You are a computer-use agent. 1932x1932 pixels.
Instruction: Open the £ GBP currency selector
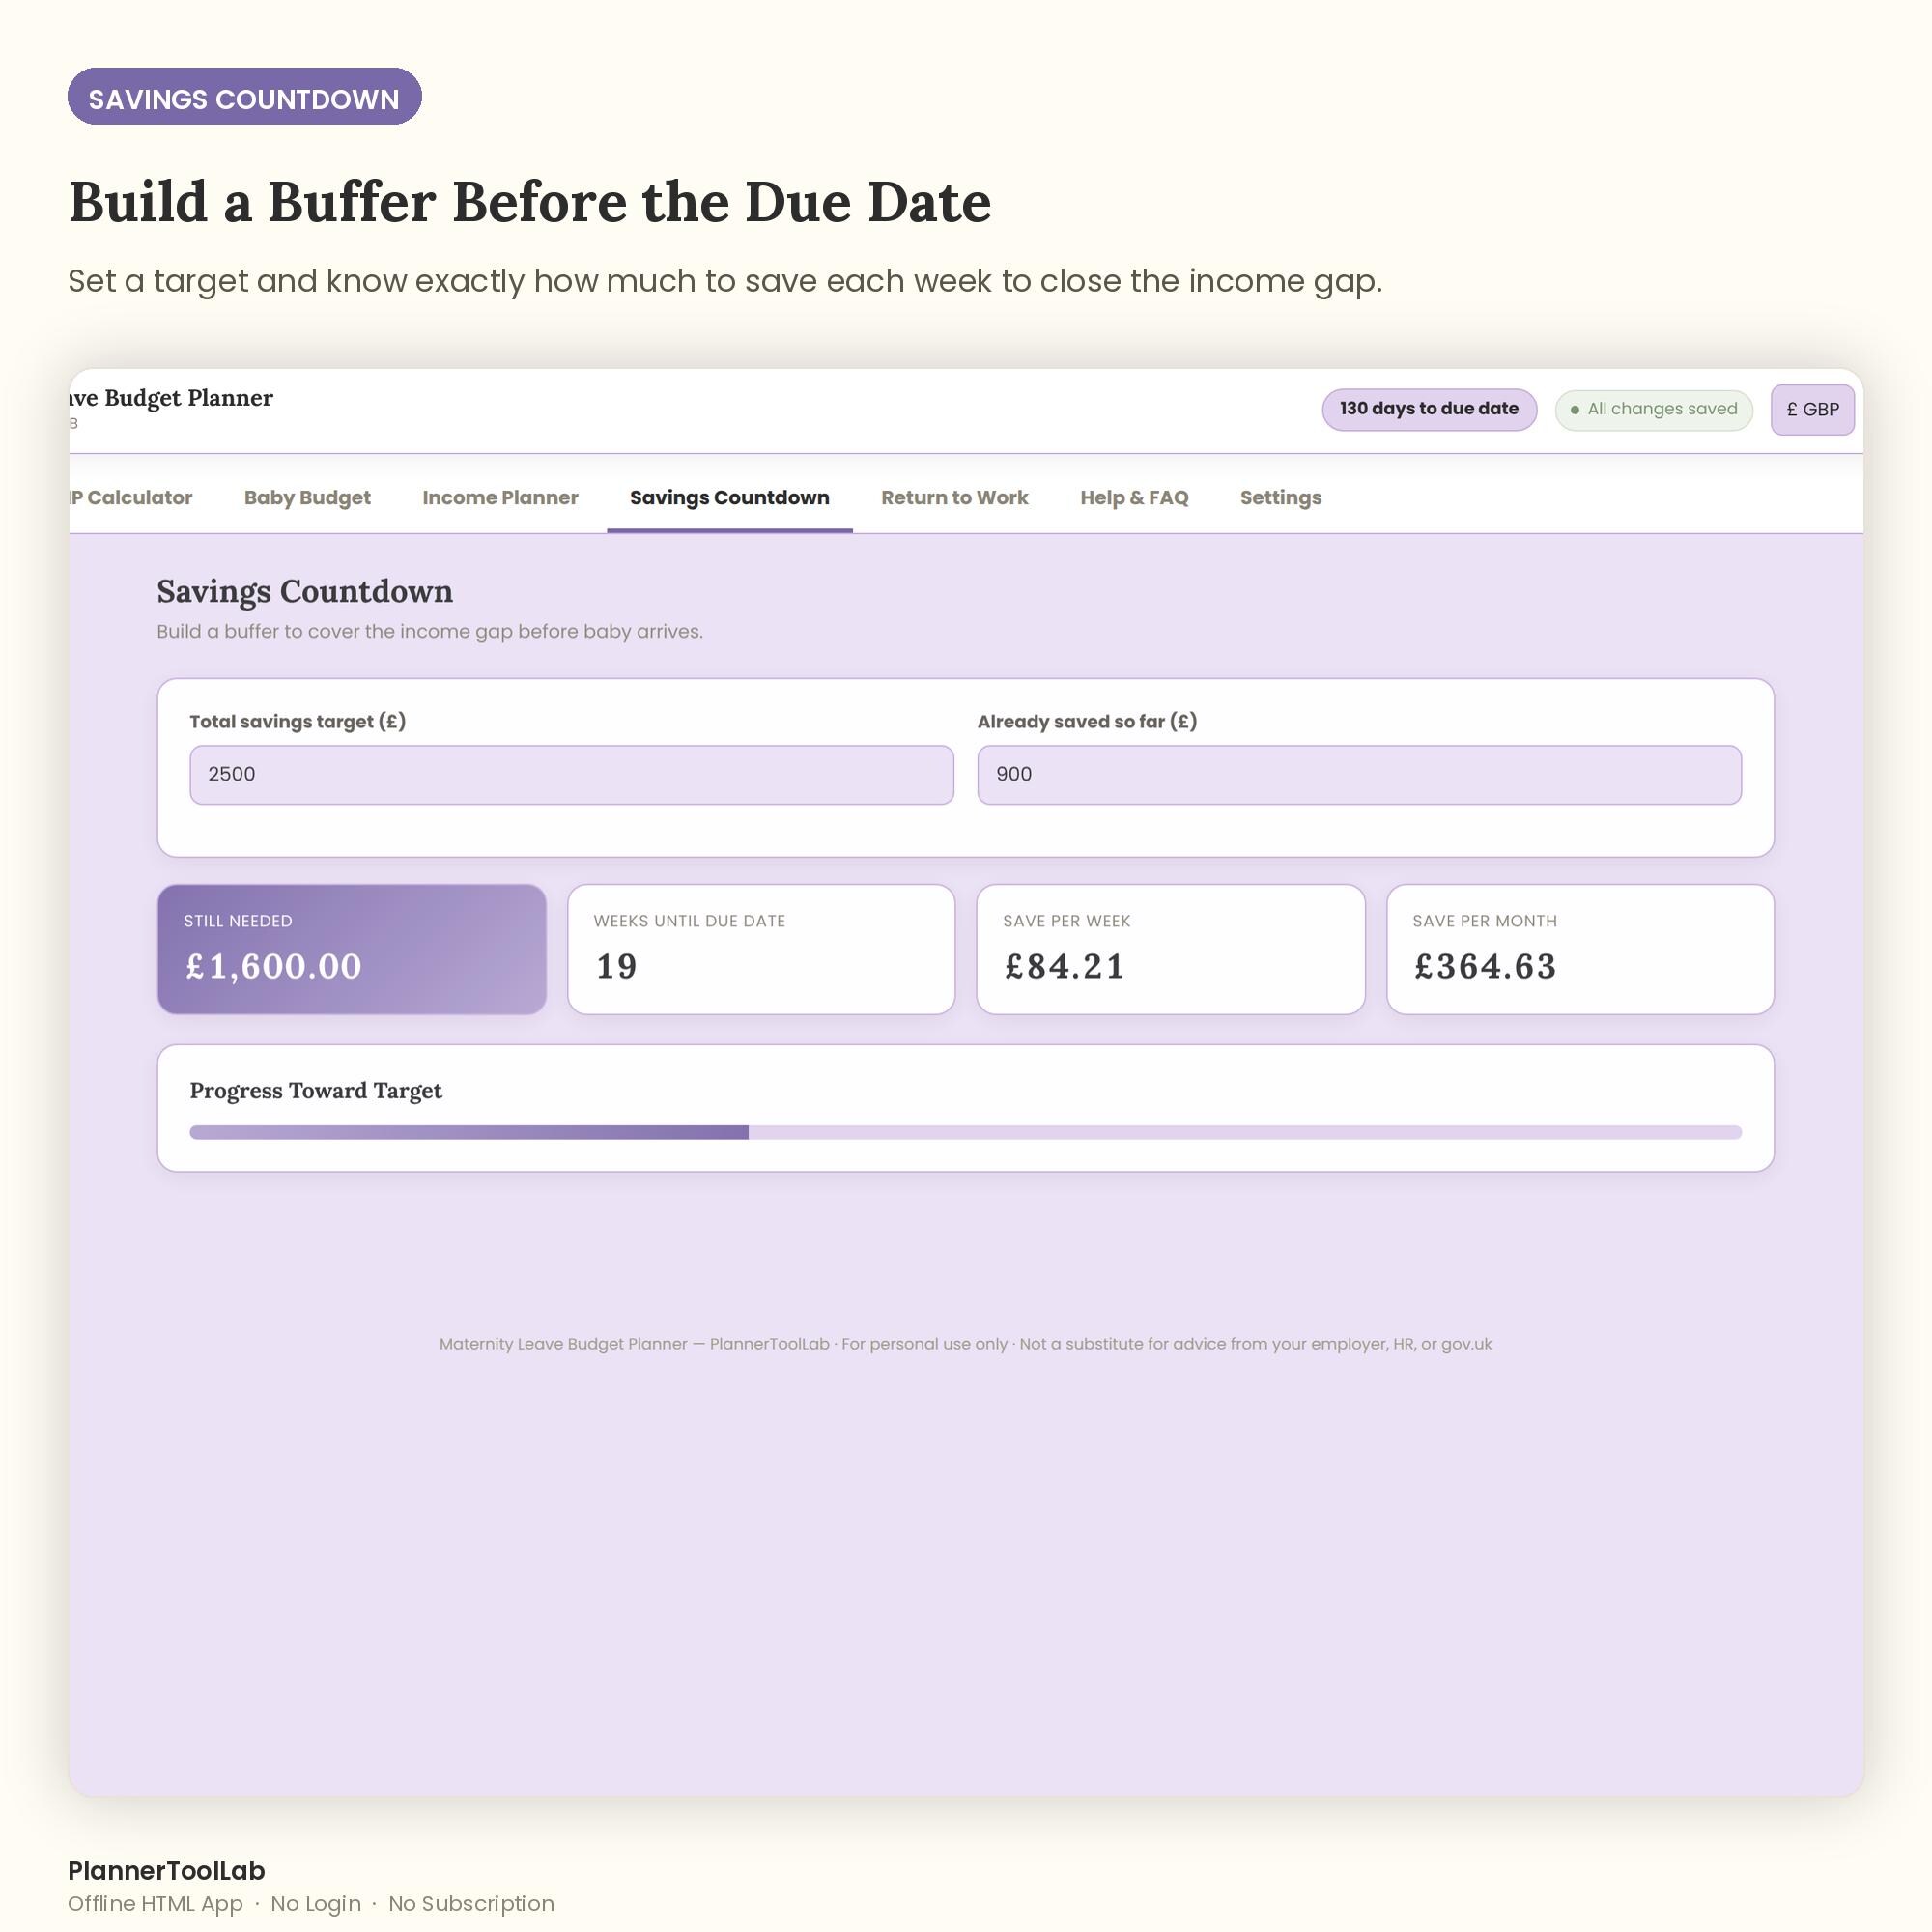tap(1812, 409)
